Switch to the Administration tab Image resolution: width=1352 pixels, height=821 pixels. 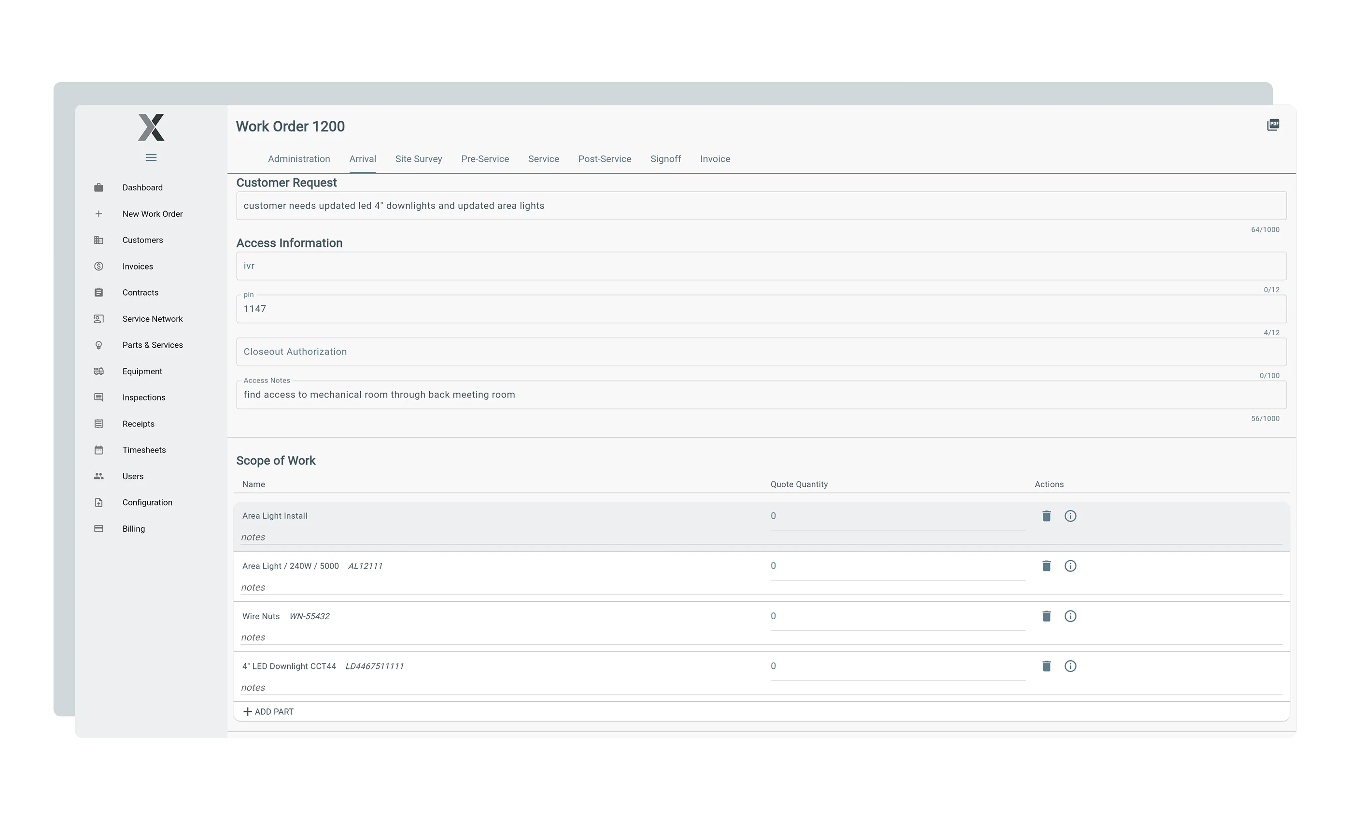click(x=298, y=159)
